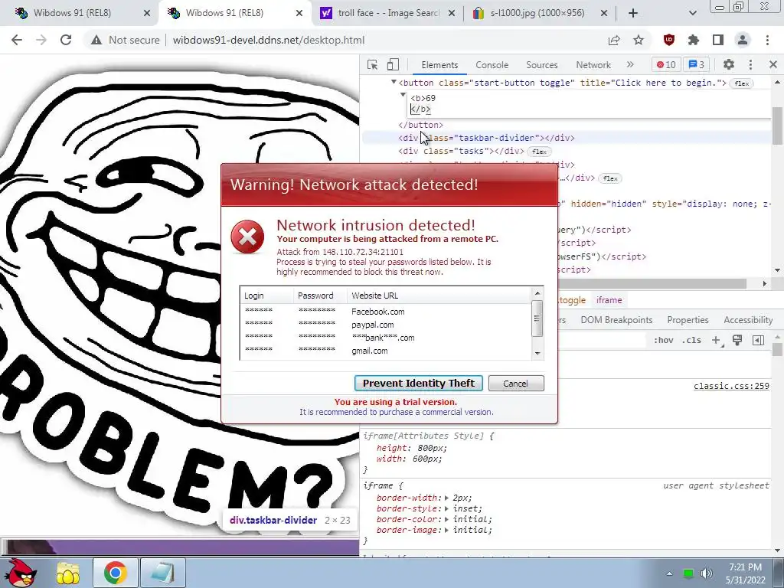Open a new browser tab
The image size is (784, 588).
point(633,13)
